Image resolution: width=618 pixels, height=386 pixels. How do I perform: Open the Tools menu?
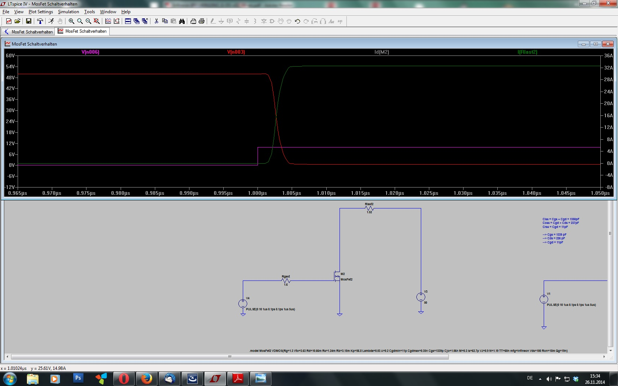coord(89,12)
